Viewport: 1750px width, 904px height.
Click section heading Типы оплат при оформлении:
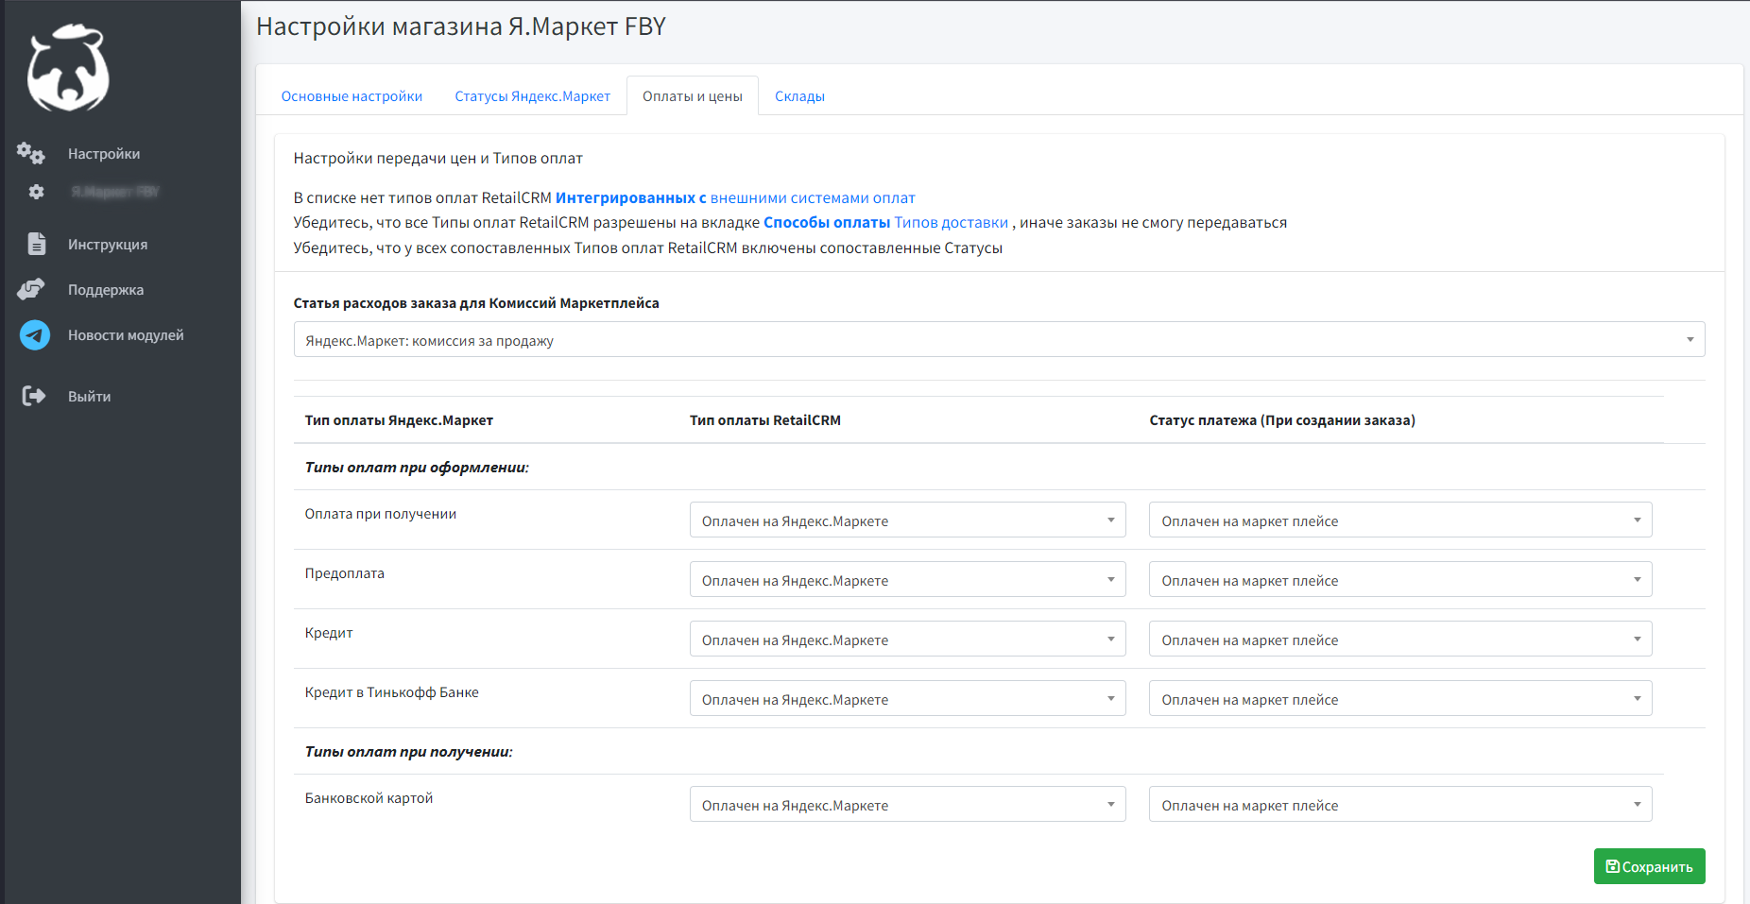click(417, 468)
